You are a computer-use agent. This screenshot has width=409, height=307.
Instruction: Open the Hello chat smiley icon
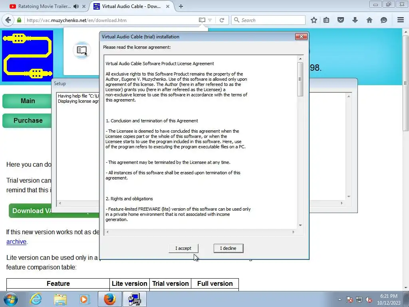point(384,20)
